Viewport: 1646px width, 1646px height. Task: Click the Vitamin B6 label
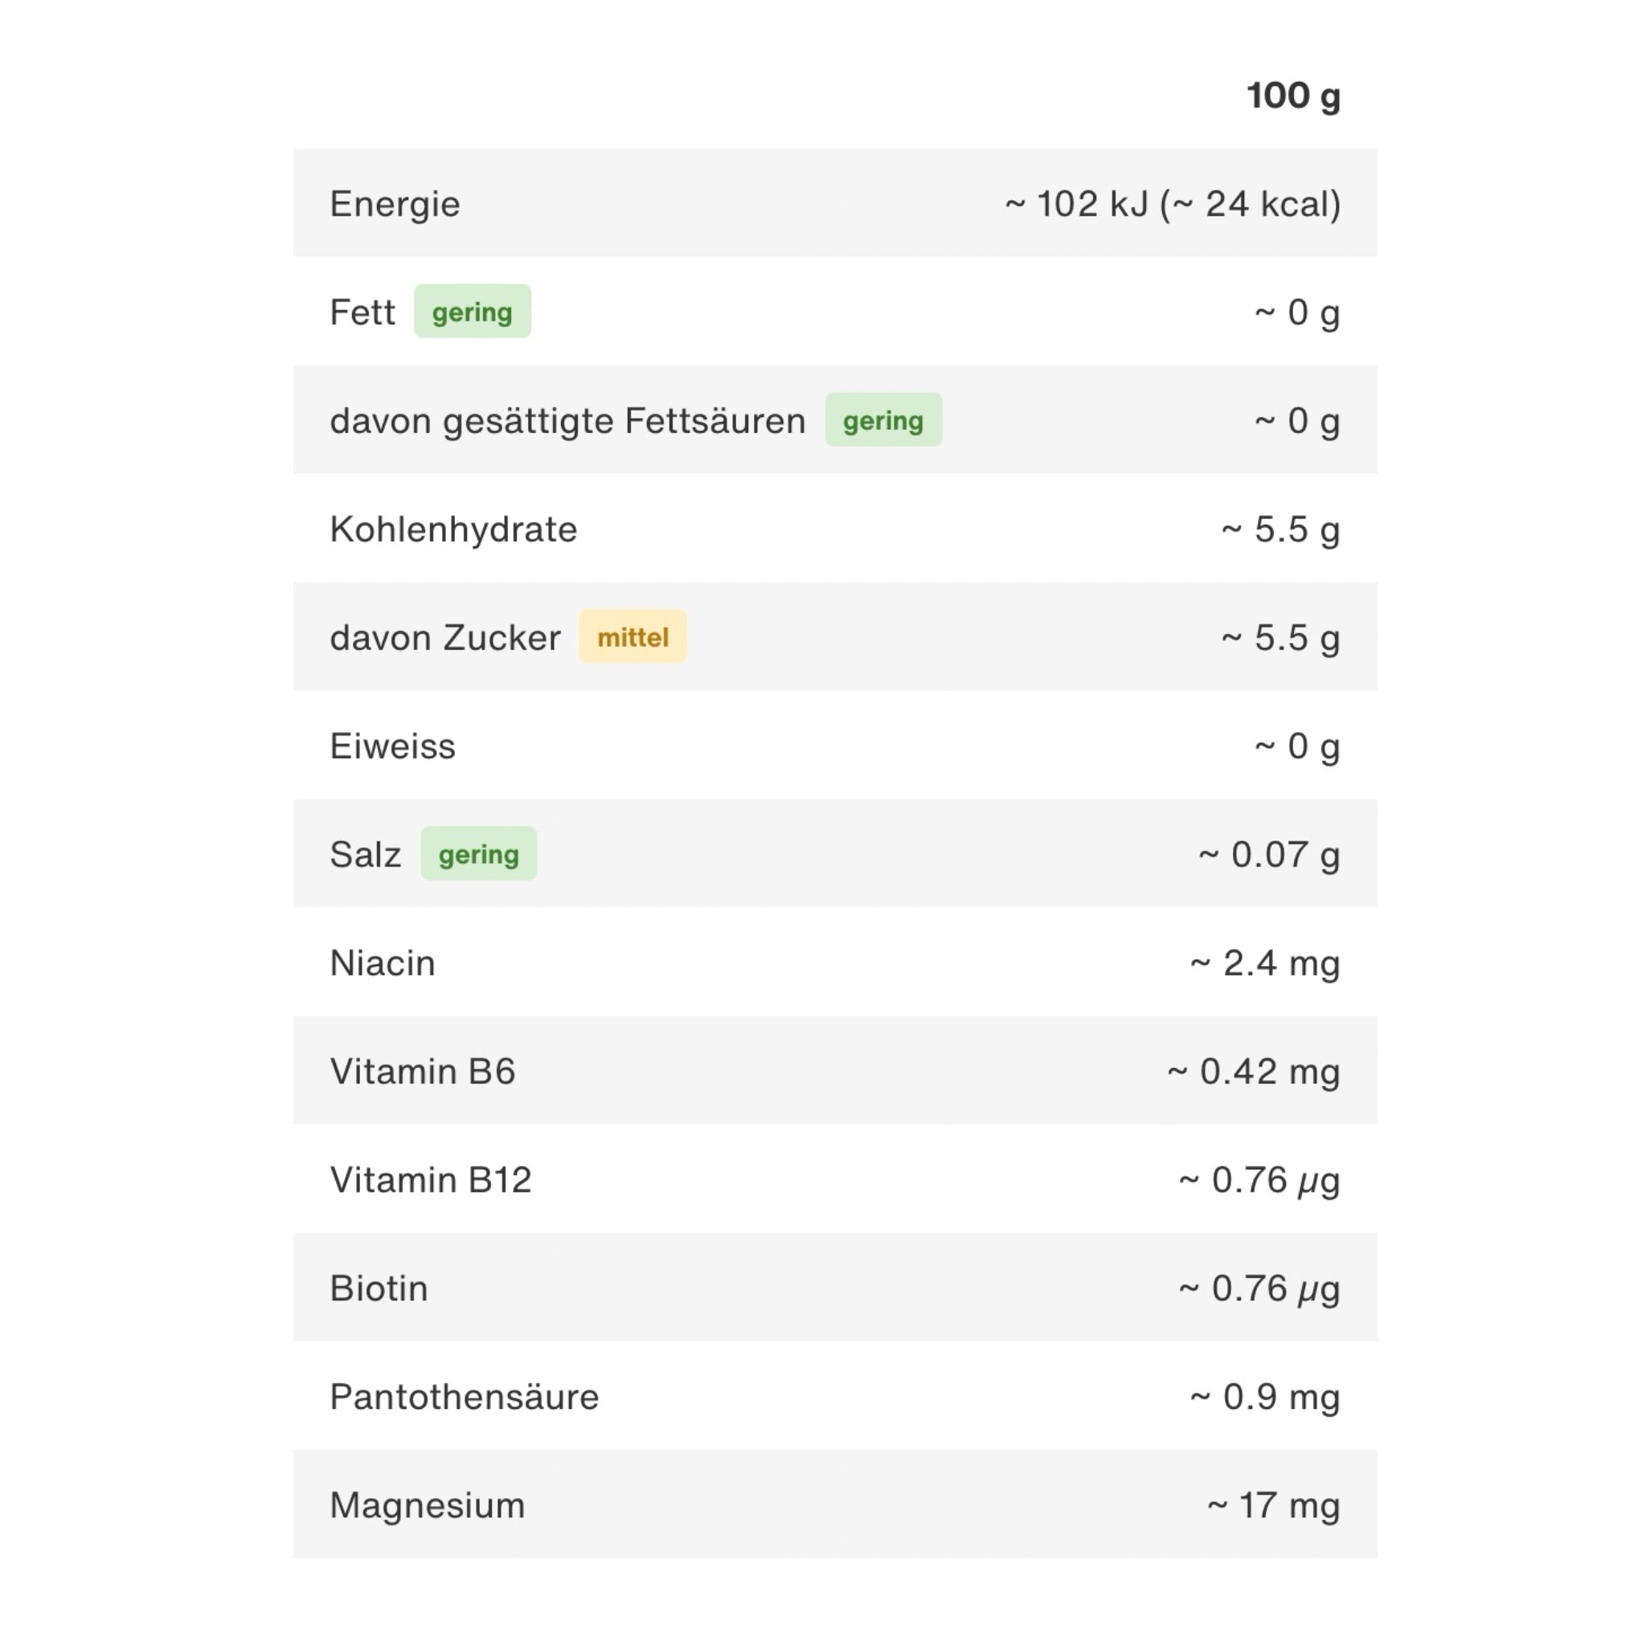point(422,1071)
